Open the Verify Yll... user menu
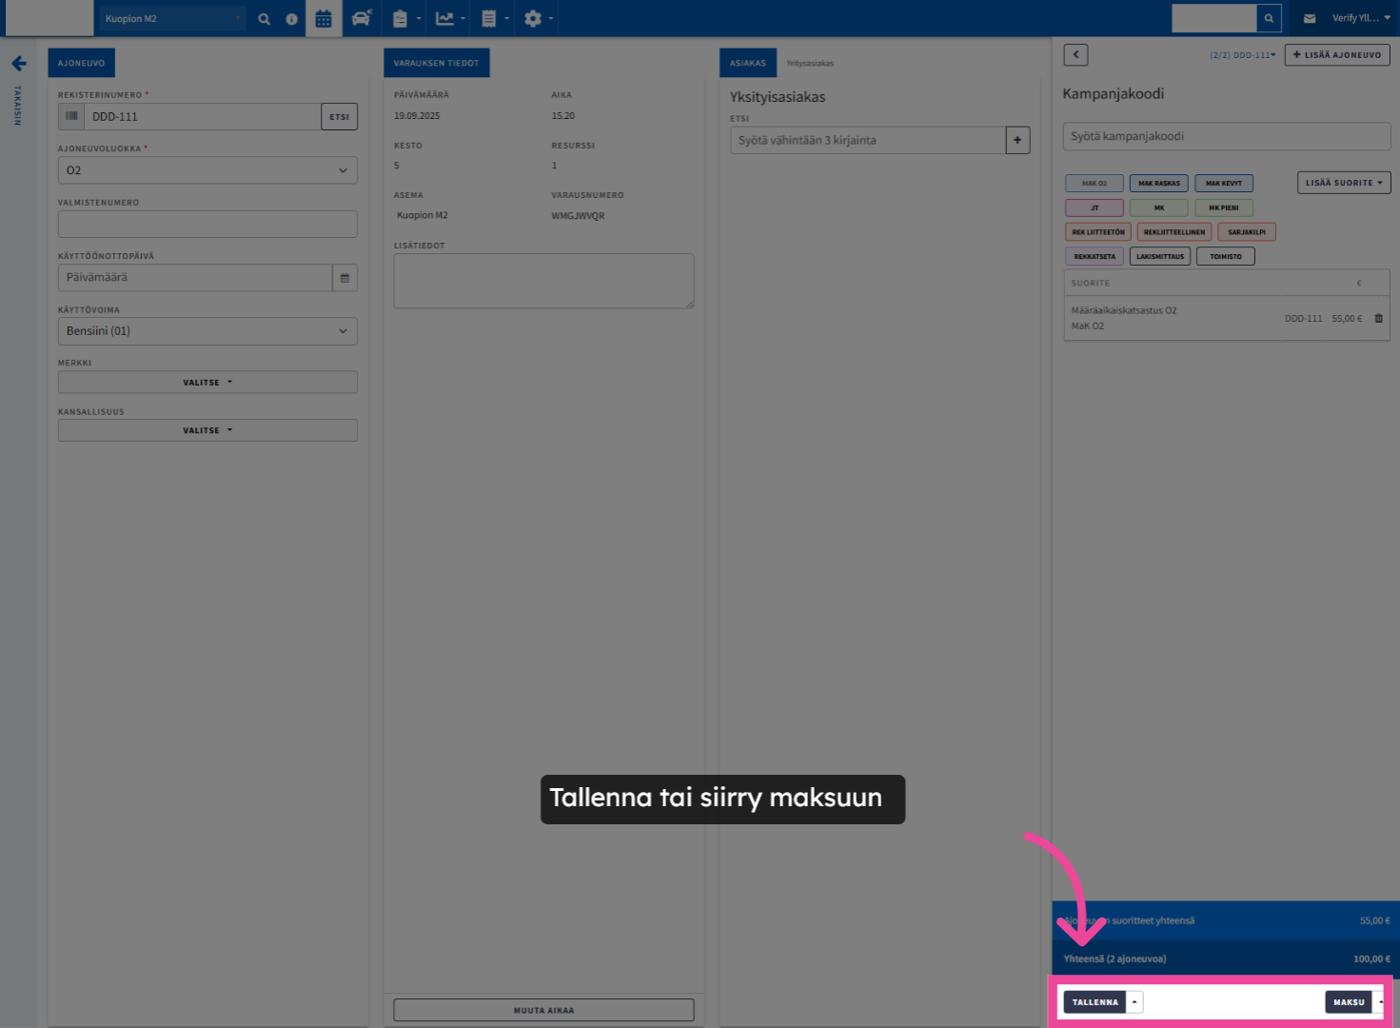Image resolution: width=1400 pixels, height=1028 pixels. [1361, 18]
